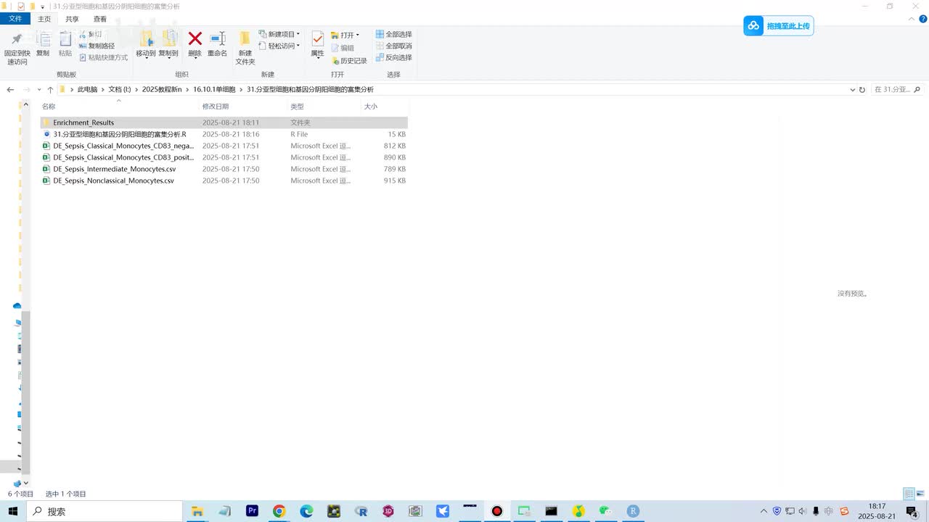Click Copy path (复制路径) in ribbon

click(97, 46)
